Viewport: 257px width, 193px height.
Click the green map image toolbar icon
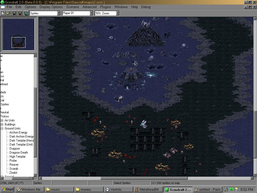[26, 13]
